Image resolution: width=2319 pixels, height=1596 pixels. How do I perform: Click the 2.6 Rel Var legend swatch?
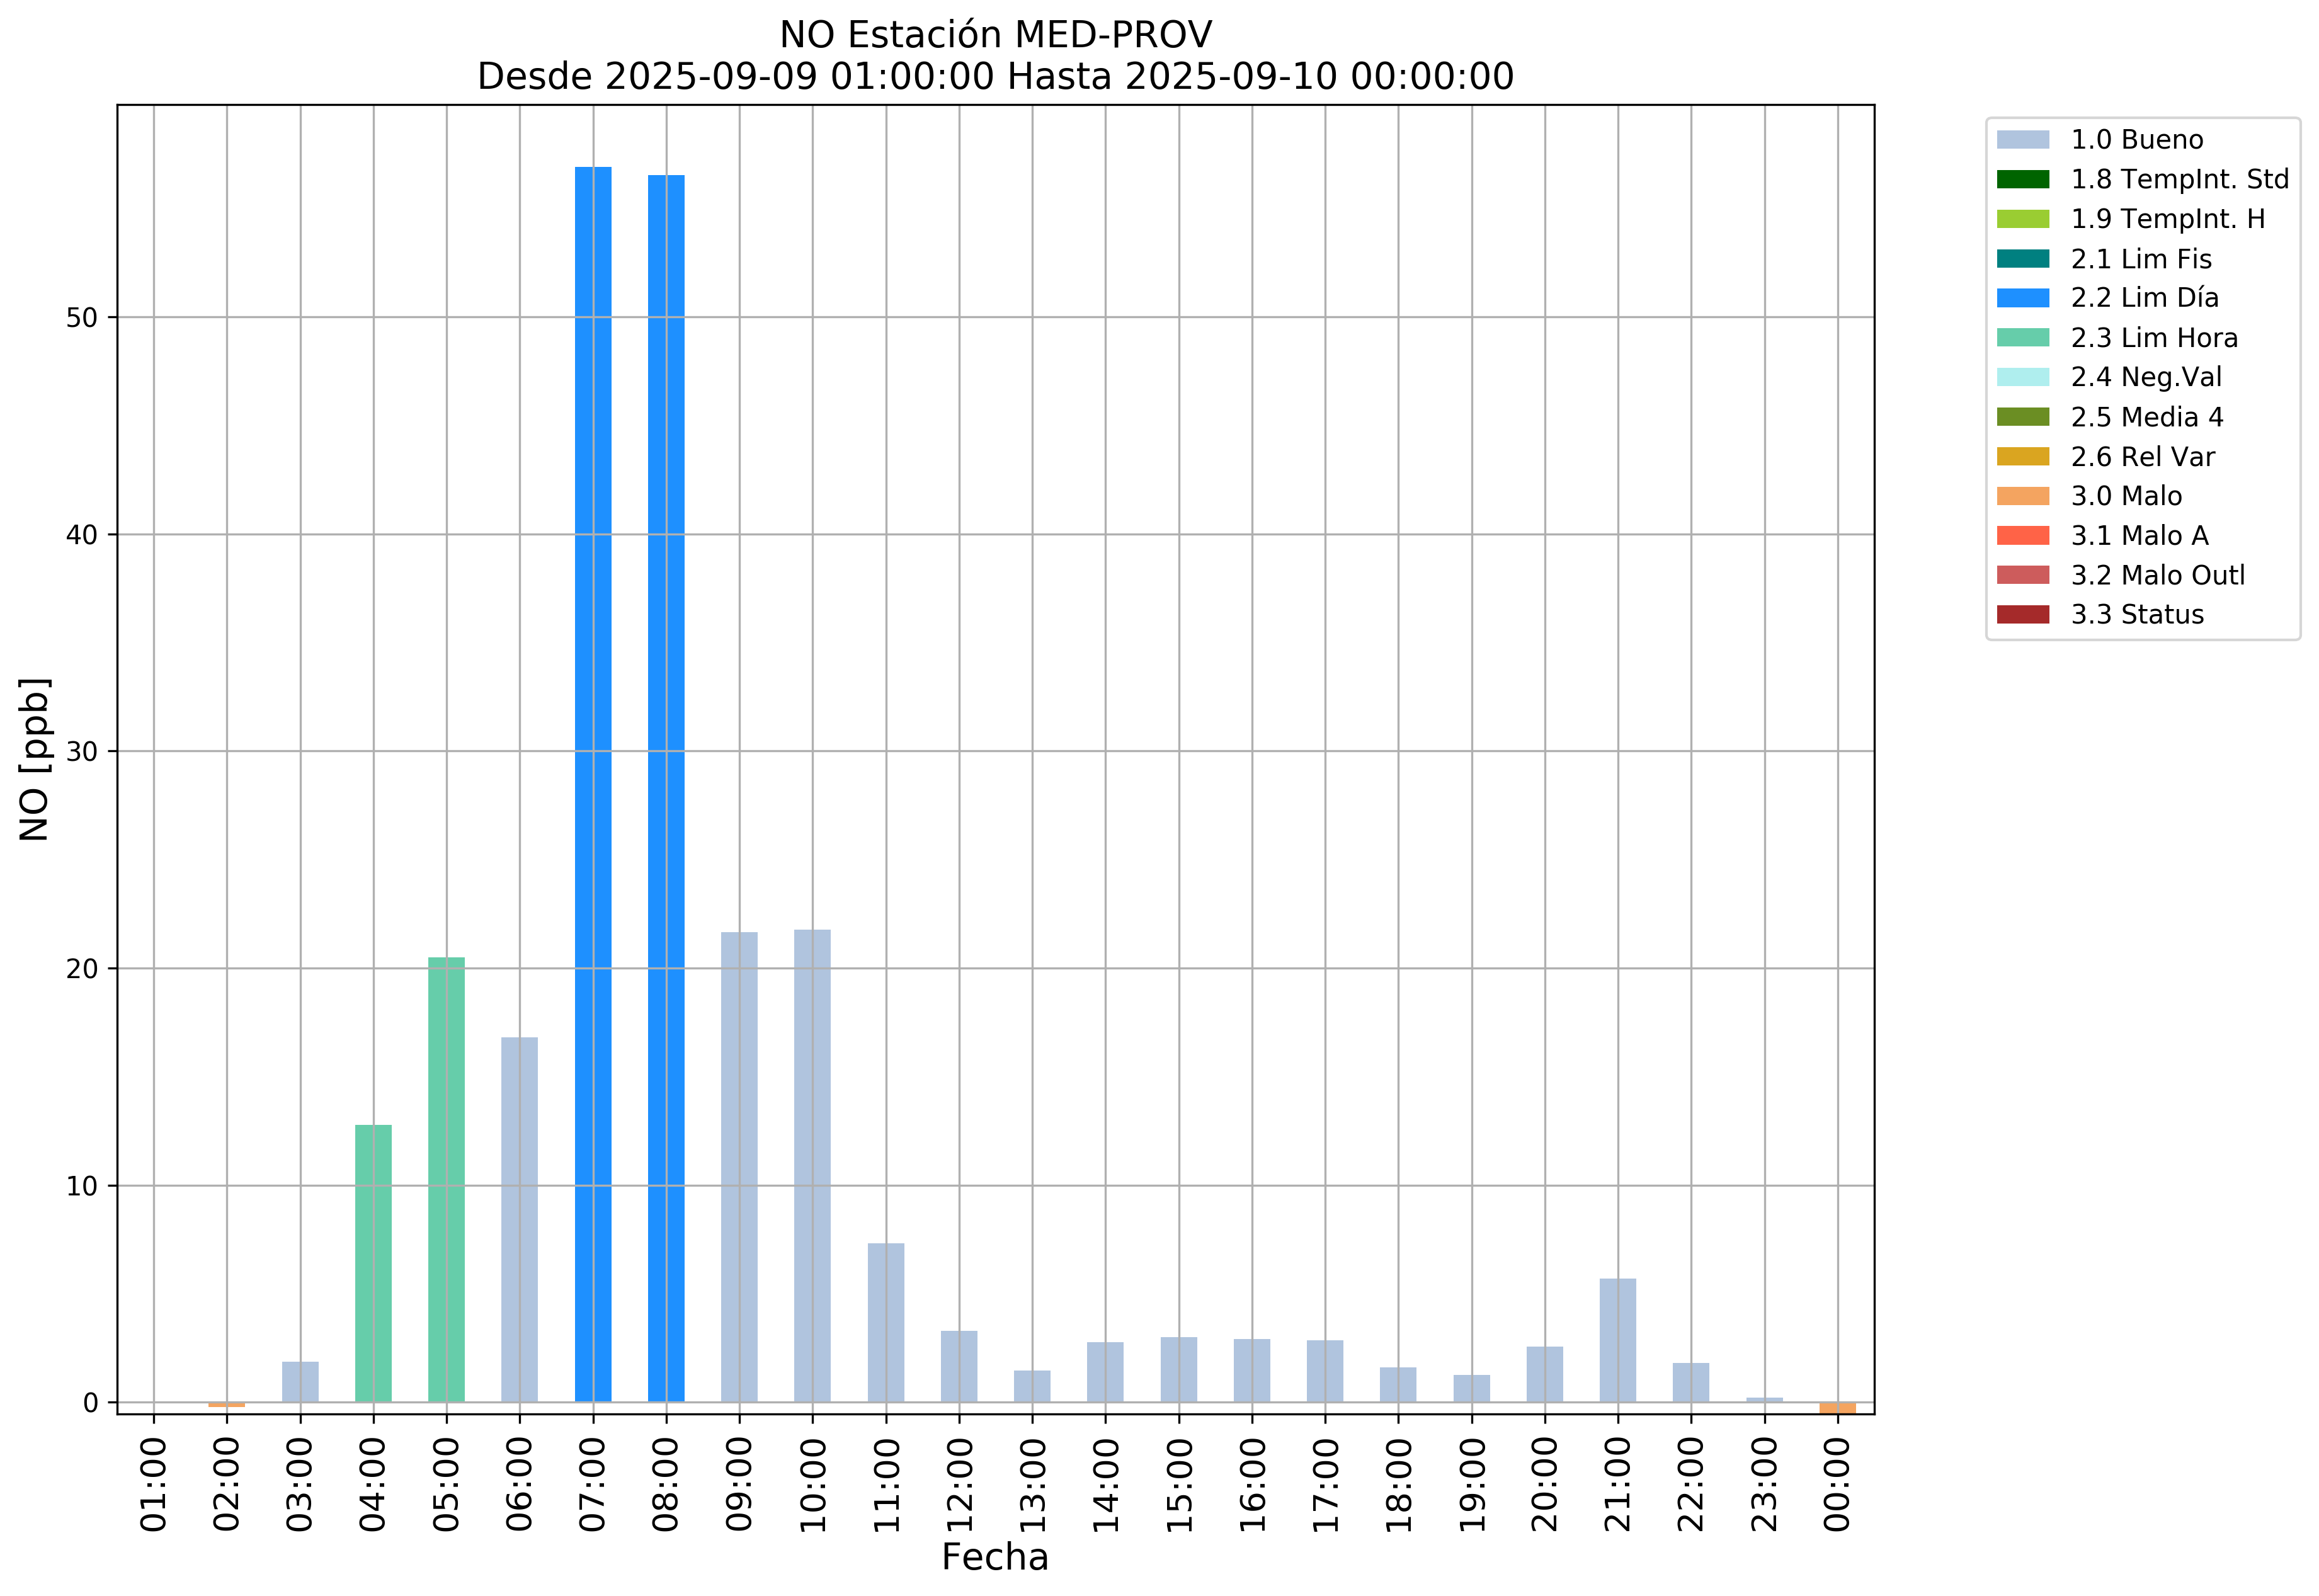click(x=2022, y=457)
